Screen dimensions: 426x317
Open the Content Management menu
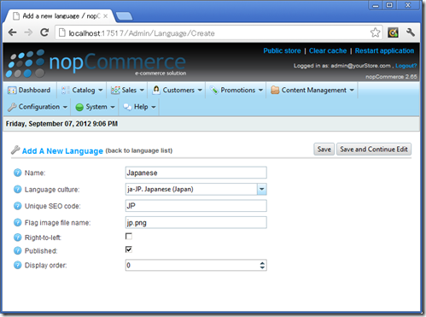pyautogui.click(x=312, y=91)
